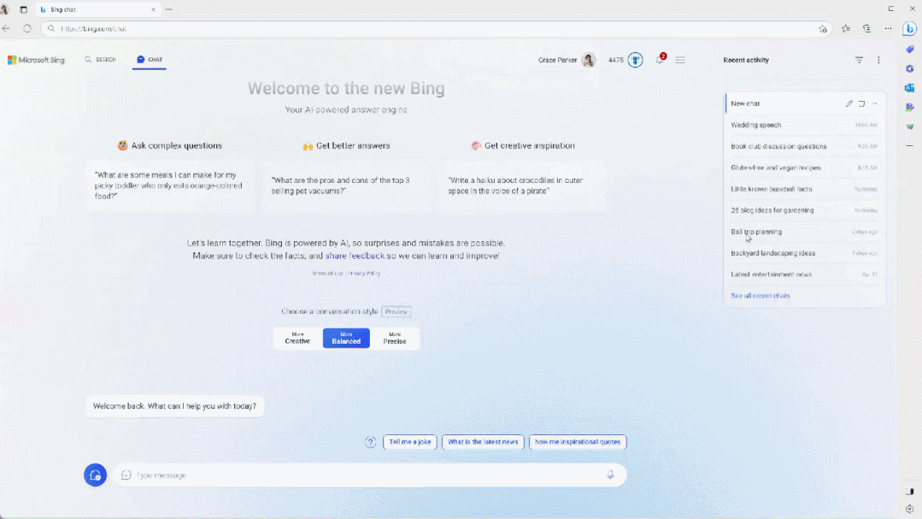Screen dimensions: 922x519
Task: Reload the page with refresh icon
Action: [x=27, y=28]
